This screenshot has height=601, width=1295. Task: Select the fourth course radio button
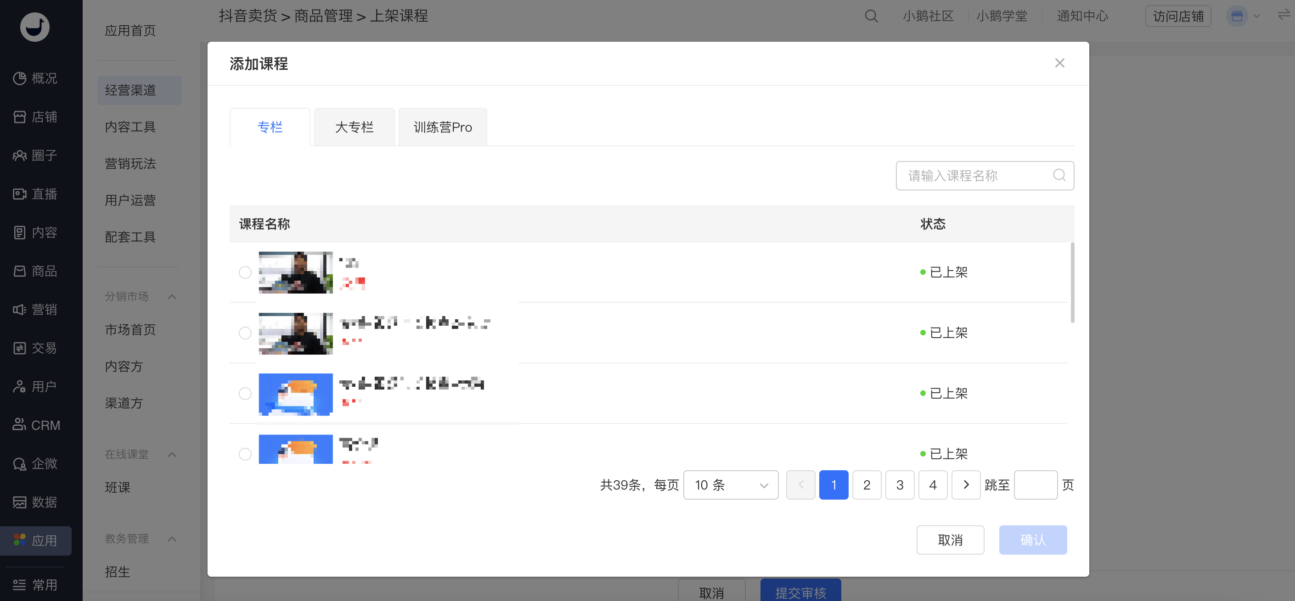[245, 454]
